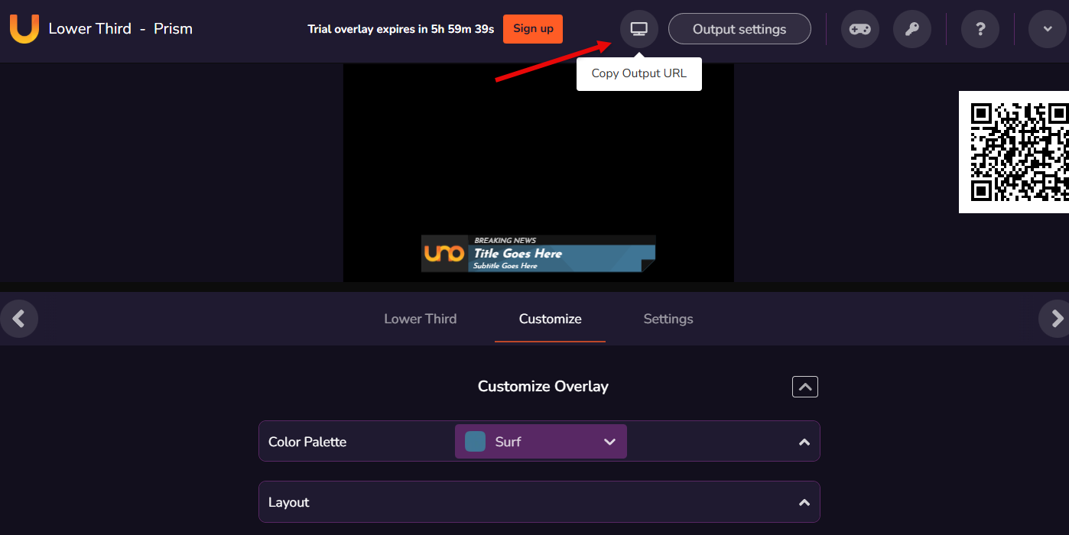
Task: Click the lower third preview graphic
Action: 538,254
